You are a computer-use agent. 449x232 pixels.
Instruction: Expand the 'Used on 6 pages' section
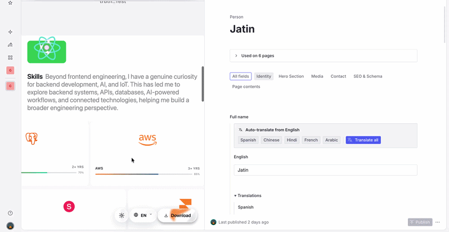324,56
